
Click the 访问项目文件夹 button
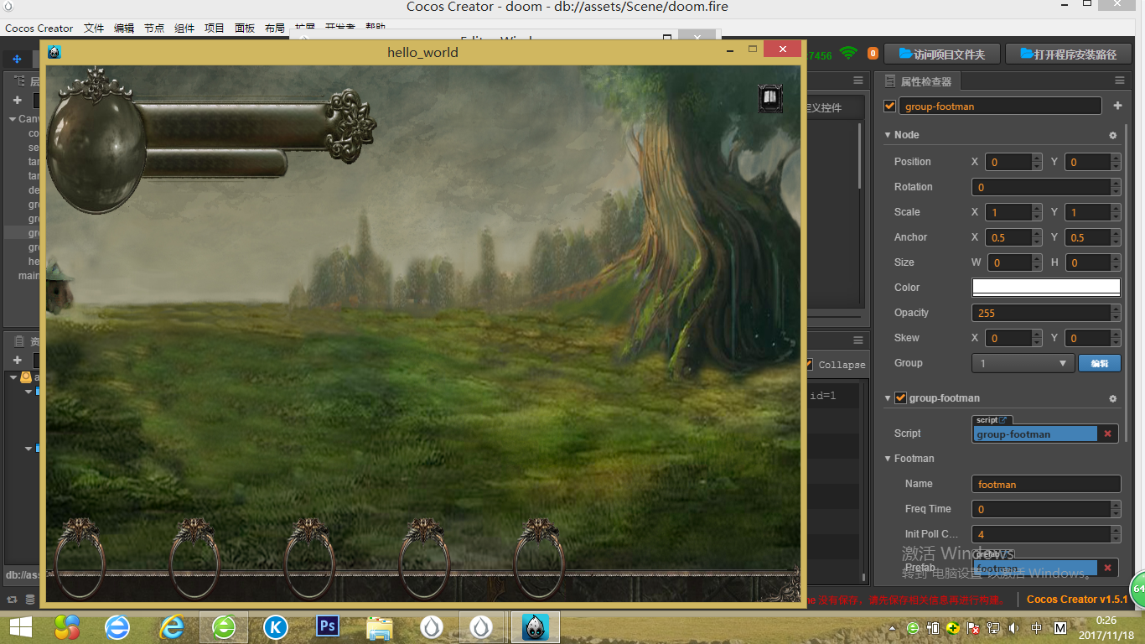pyautogui.click(x=941, y=55)
